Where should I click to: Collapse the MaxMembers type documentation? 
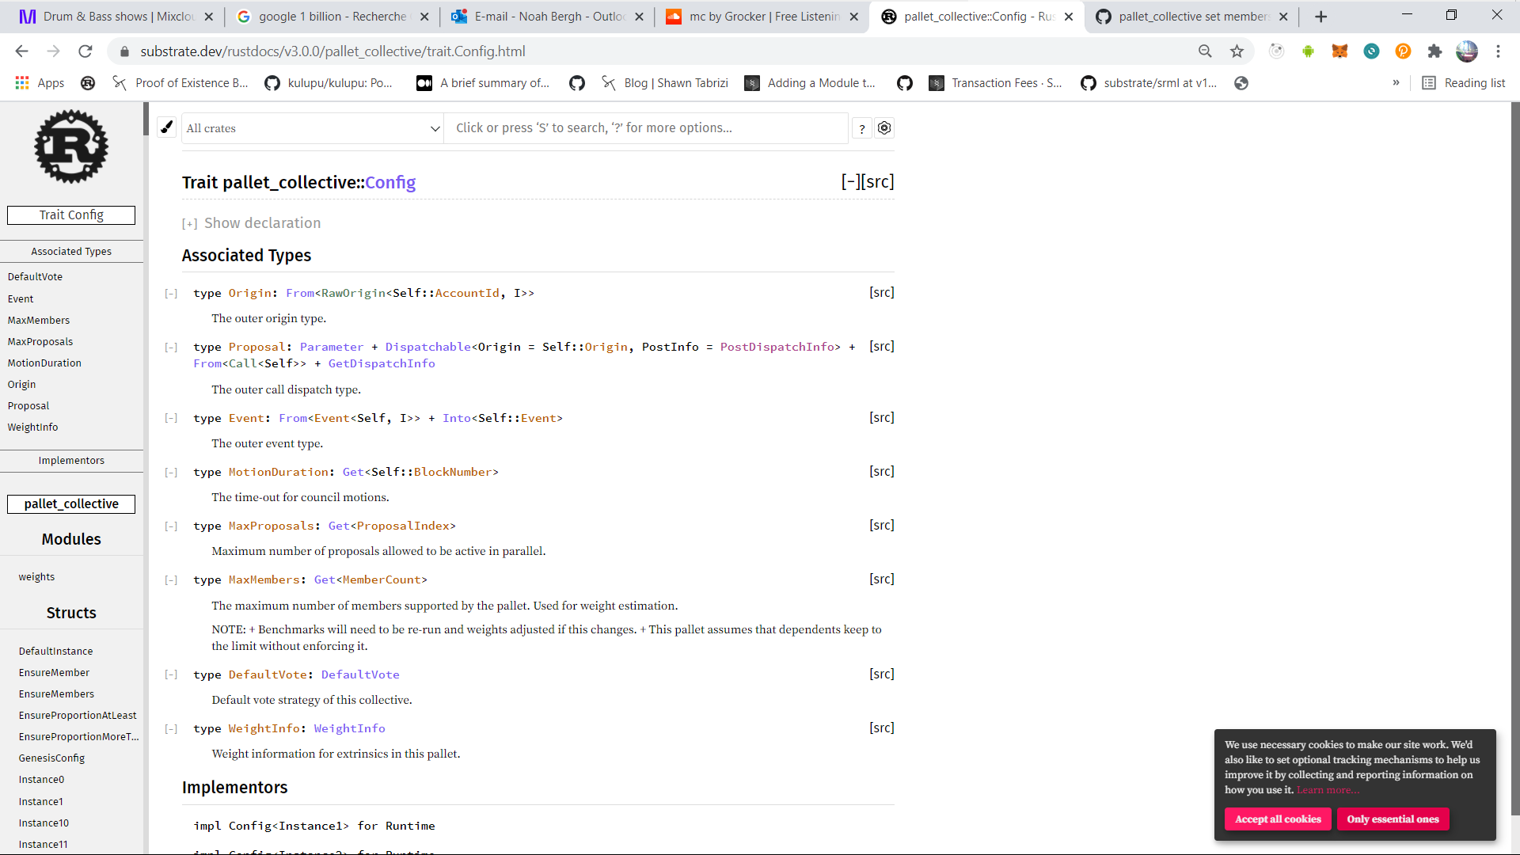171,580
